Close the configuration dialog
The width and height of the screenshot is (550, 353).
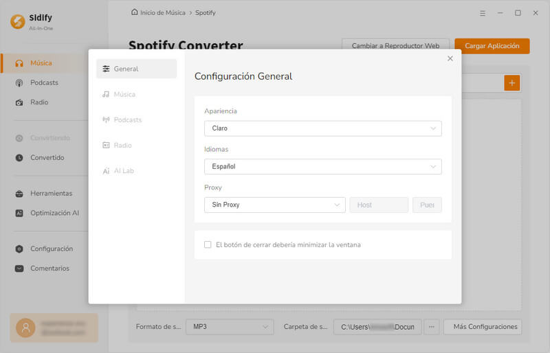pyautogui.click(x=450, y=58)
